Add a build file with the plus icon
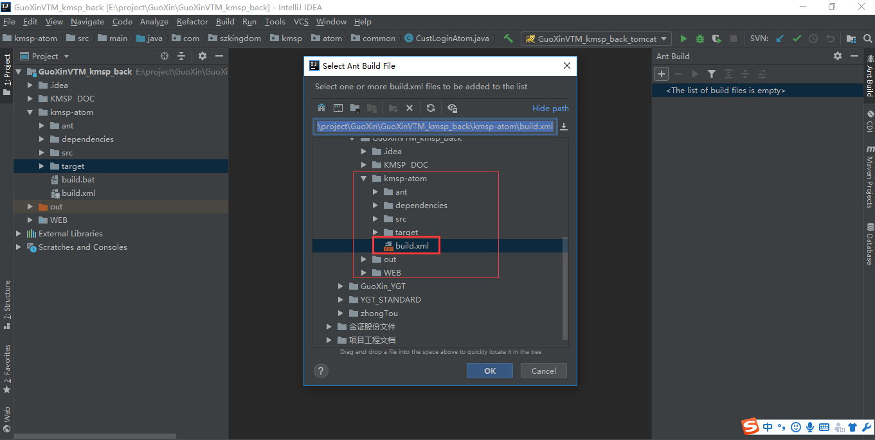The height and width of the screenshot is (440, 875). [662, 74]
